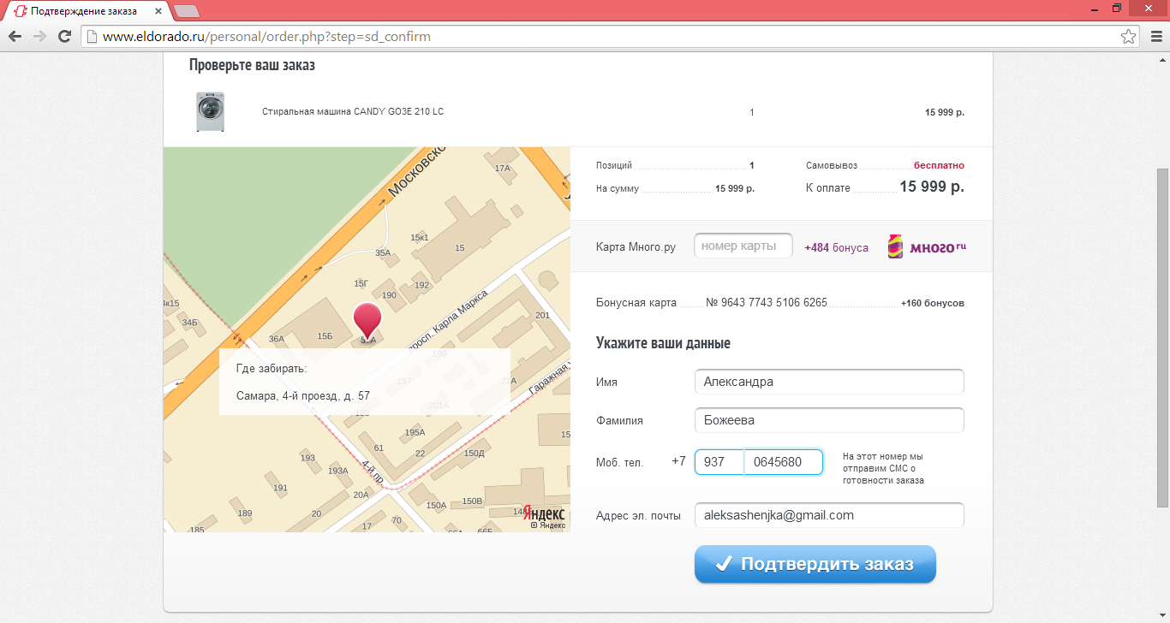Bookmark page with the star icon
The image size is (1170, 623).
(x=1129, y=37)
